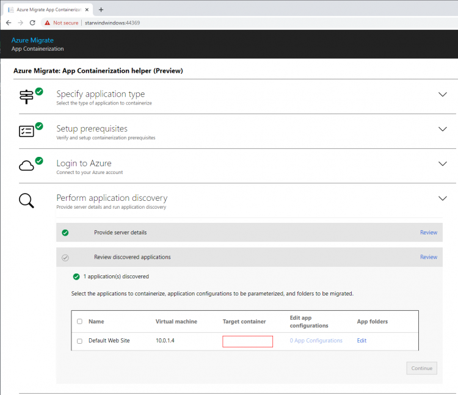Expand the Setup prerequisites section
Screen dimensions: 458x395
(x=443, y=129)
